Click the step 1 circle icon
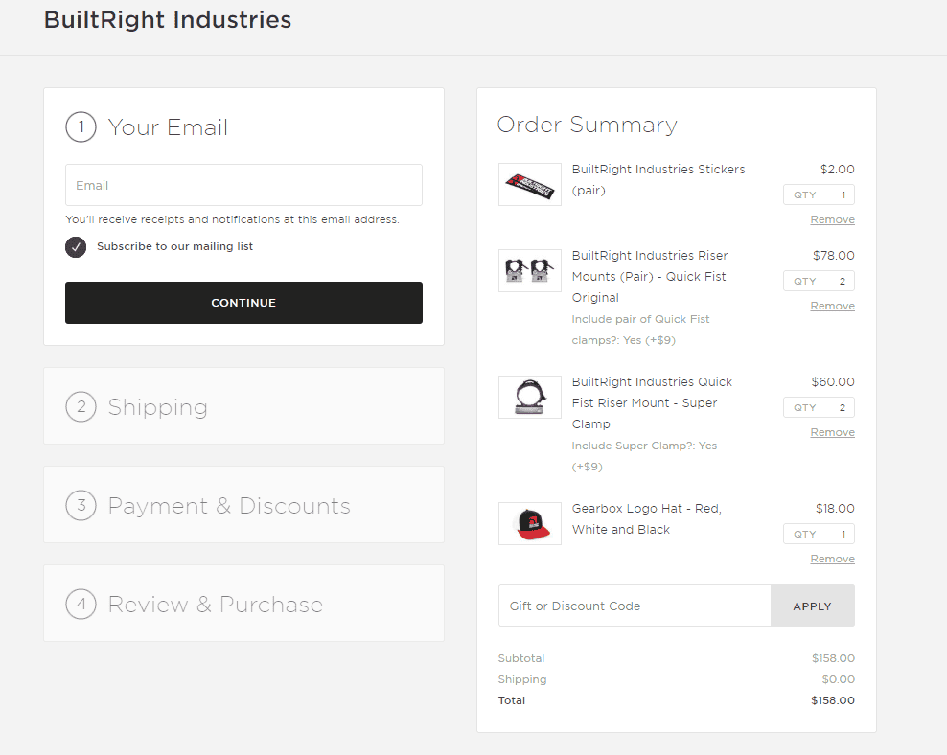Viewport: 947px width, 755px height. tap(81, 127)
